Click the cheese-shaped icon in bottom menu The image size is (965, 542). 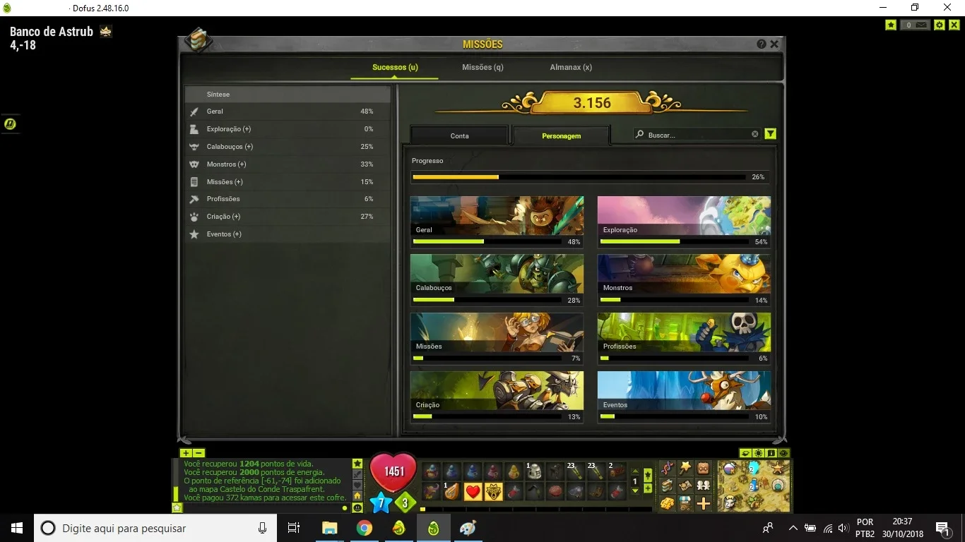point(667,503)
